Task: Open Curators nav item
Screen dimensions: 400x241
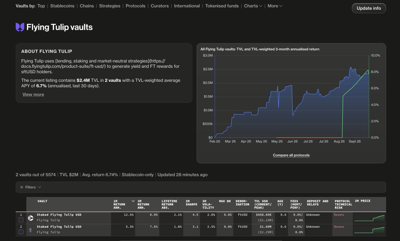Action: [160, 6]
